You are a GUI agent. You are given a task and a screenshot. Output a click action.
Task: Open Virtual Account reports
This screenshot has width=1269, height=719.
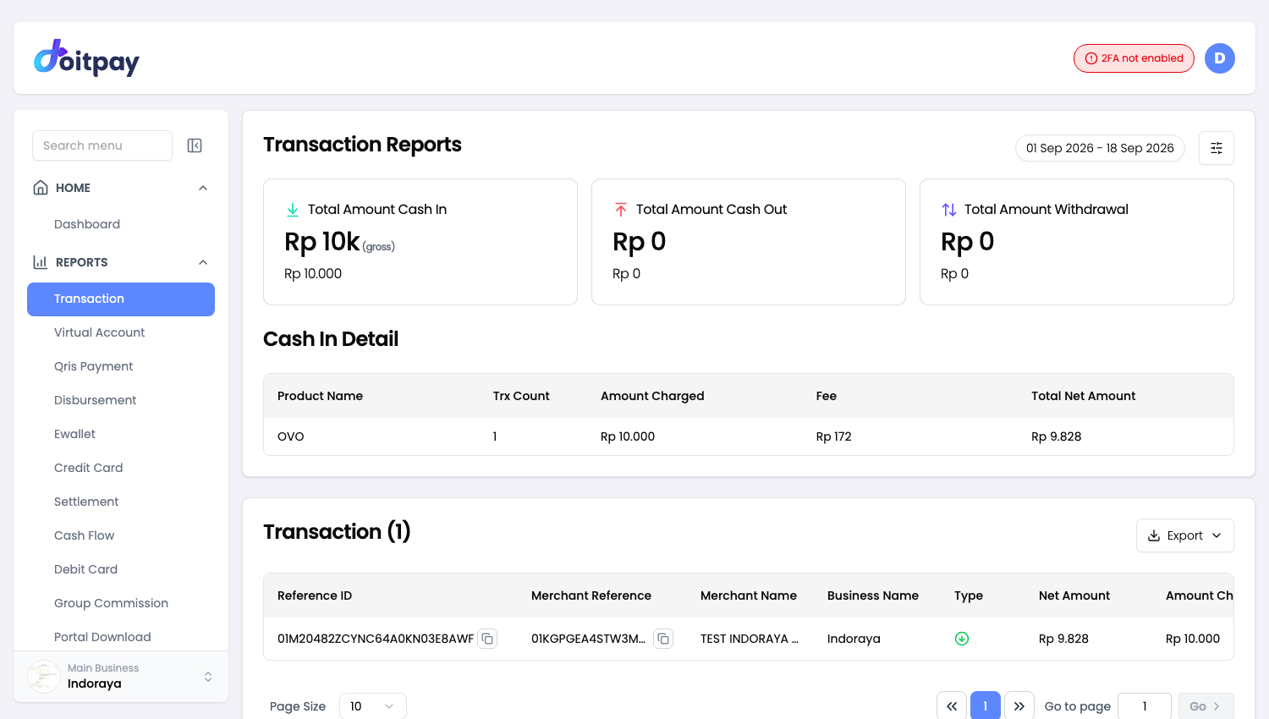click(100, 332)
